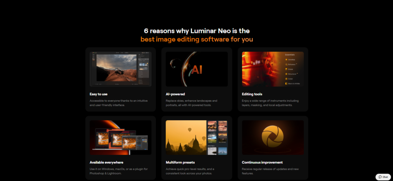This screenshot has width=393, height=181.
Task: Click the "Editing tools" card title
Action: point(252,94)
